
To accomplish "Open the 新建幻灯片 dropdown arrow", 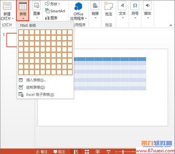I will pyautogui.click(x=13, y=18).
